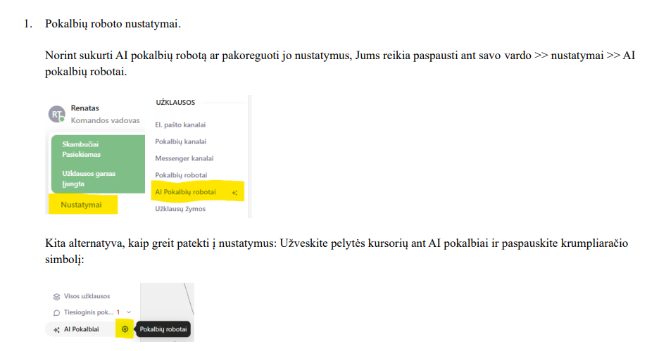The height and width of the screenshot is (351, 659).
Task: Open AI Pokalbiai list item
Action: tap(81, 329)
